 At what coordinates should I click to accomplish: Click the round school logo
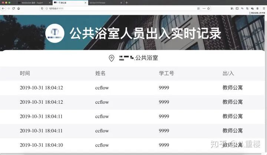[55, 33]
